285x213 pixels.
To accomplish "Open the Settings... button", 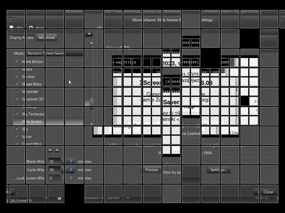I will pos(219,170).
